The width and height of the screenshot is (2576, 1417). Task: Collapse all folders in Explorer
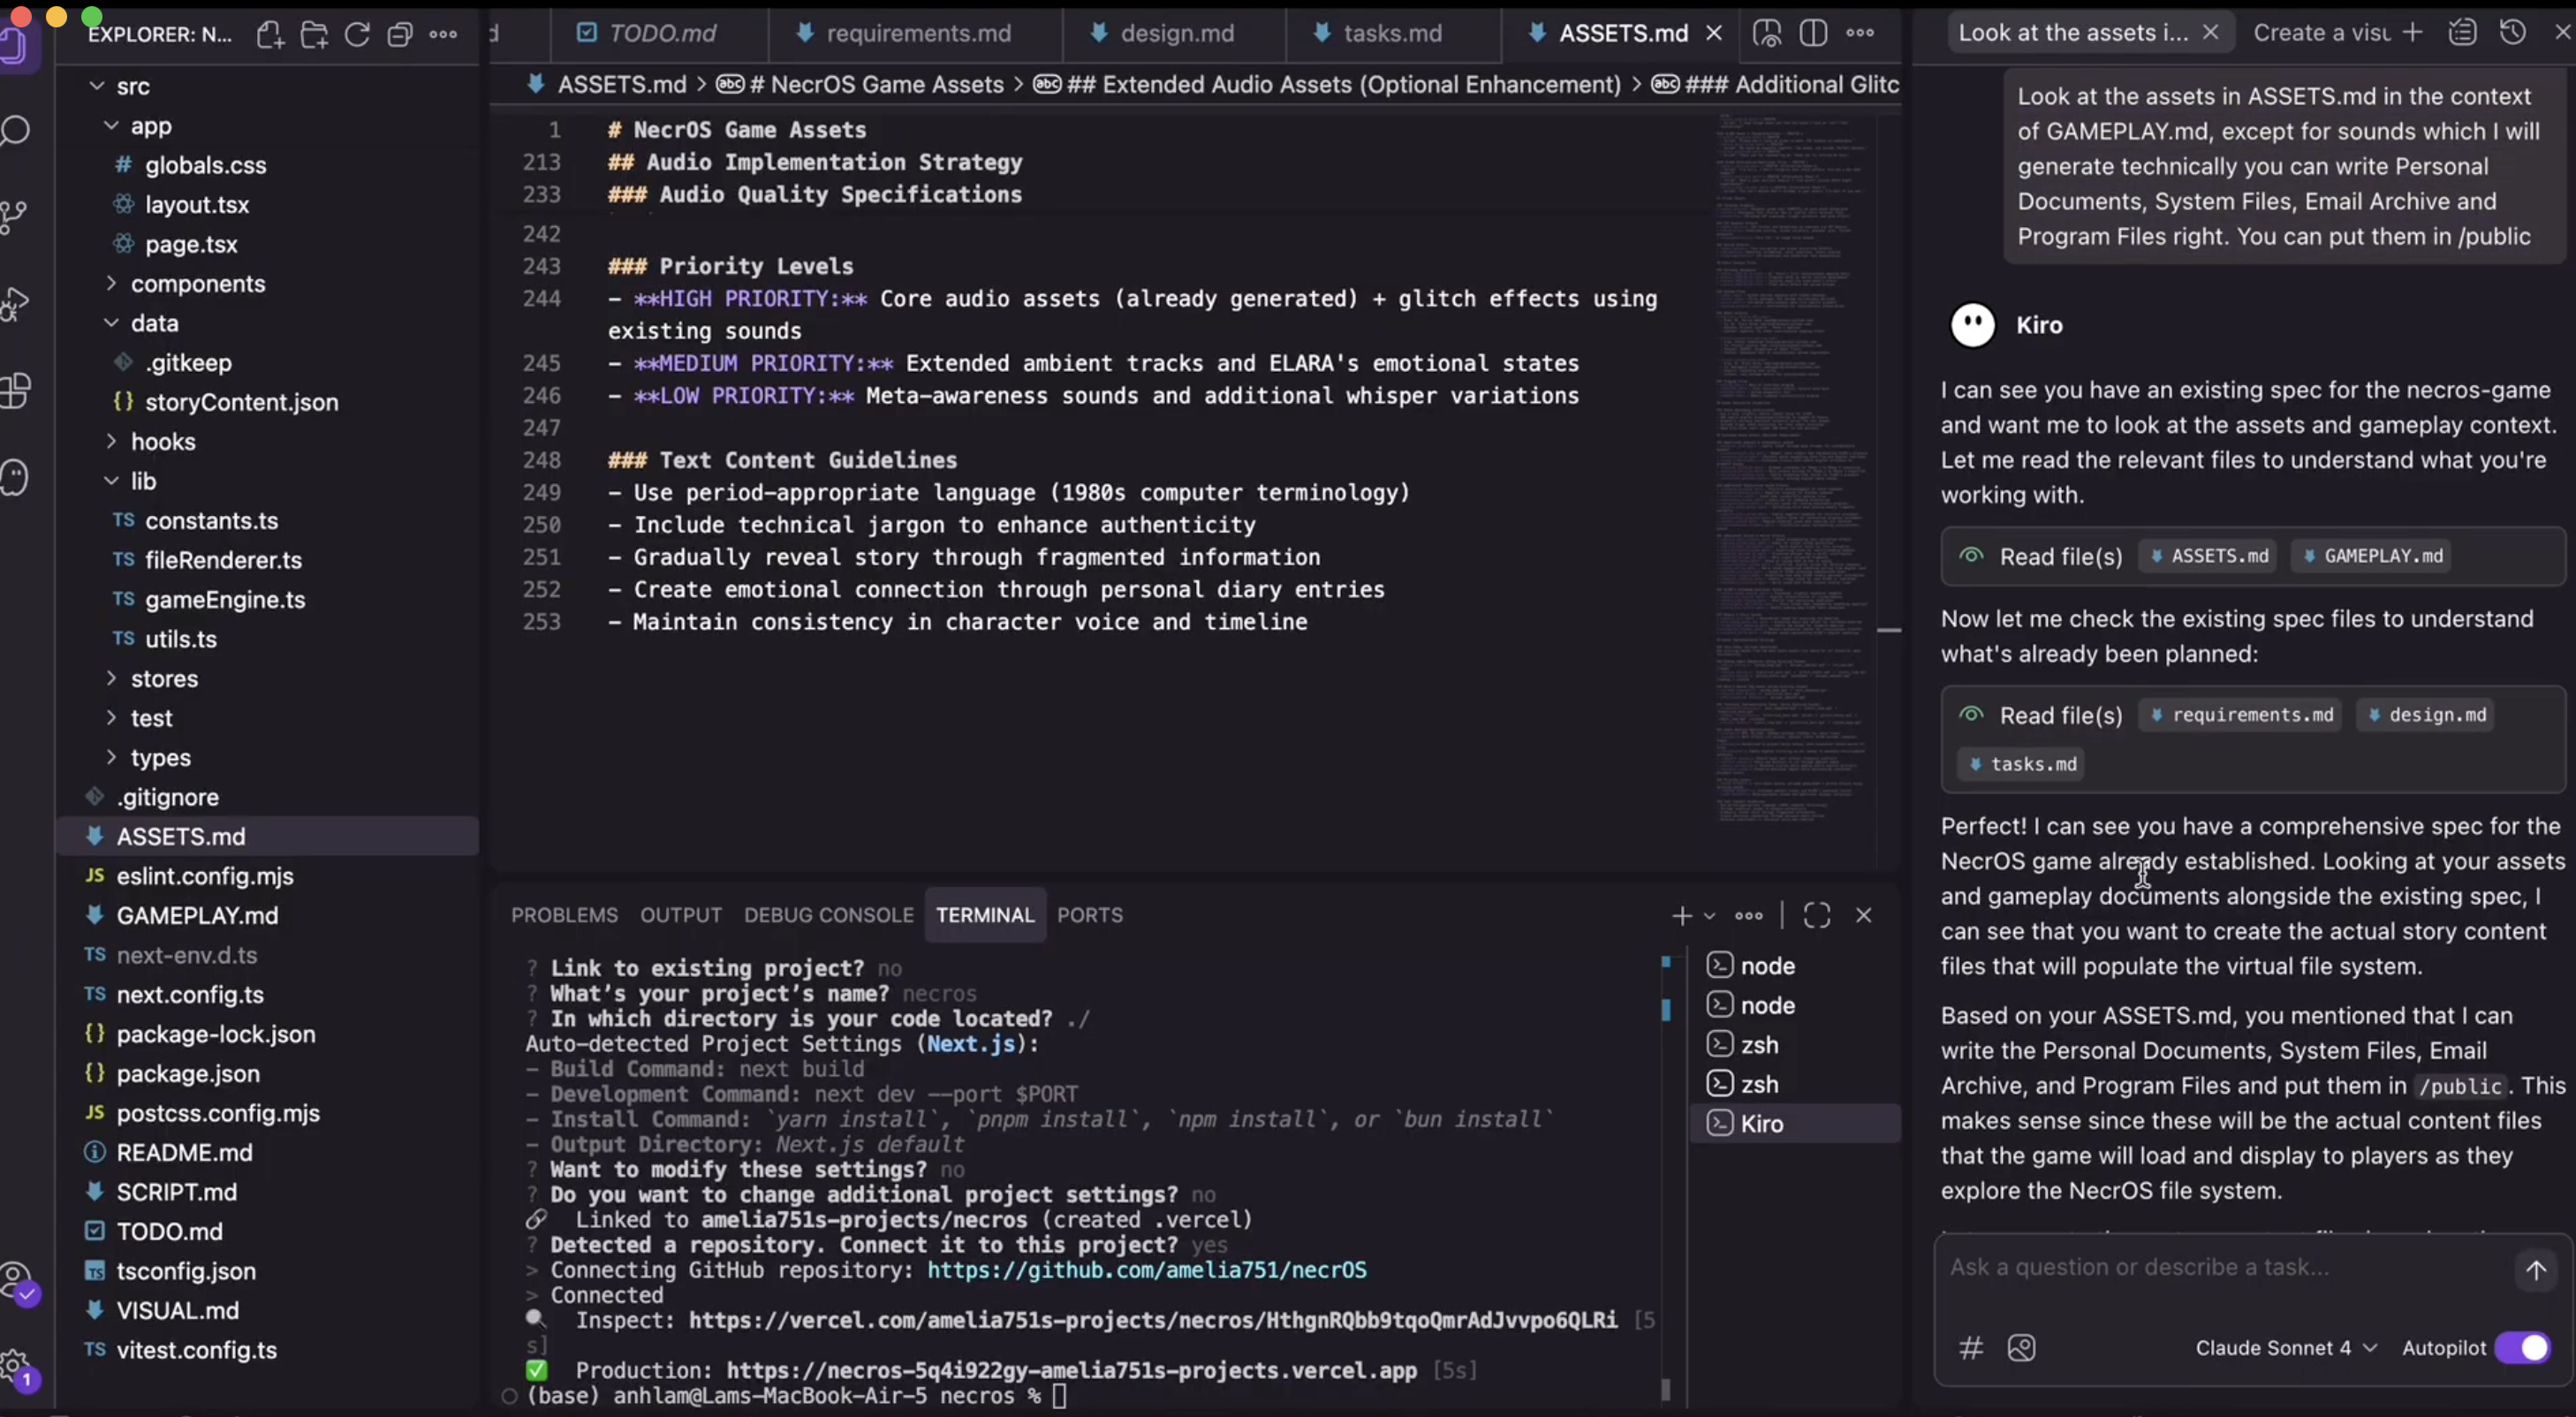[400, 35]
